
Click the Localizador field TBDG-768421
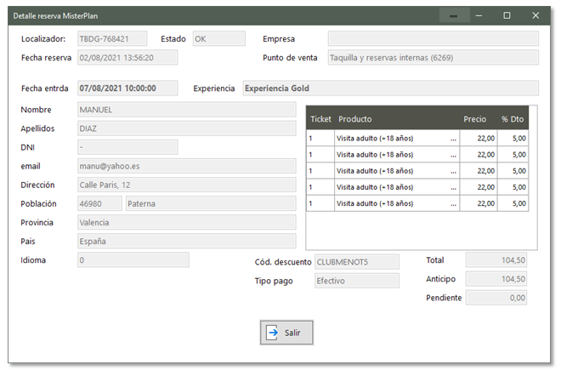112,38
